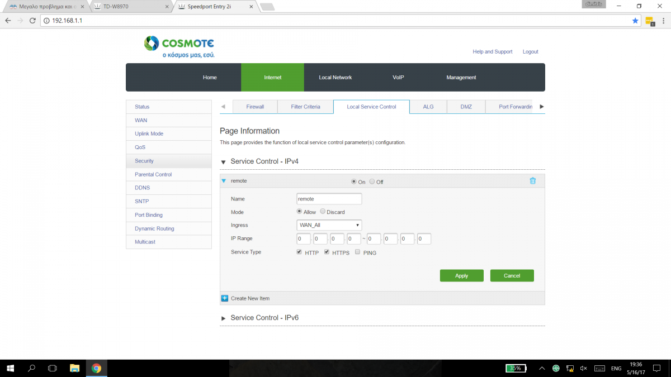Collapse Service Control - IPv4 section
671x377 pixels.
pos(223,162)
